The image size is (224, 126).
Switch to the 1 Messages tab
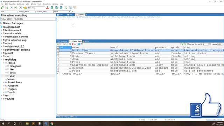(x=63, y=41)
